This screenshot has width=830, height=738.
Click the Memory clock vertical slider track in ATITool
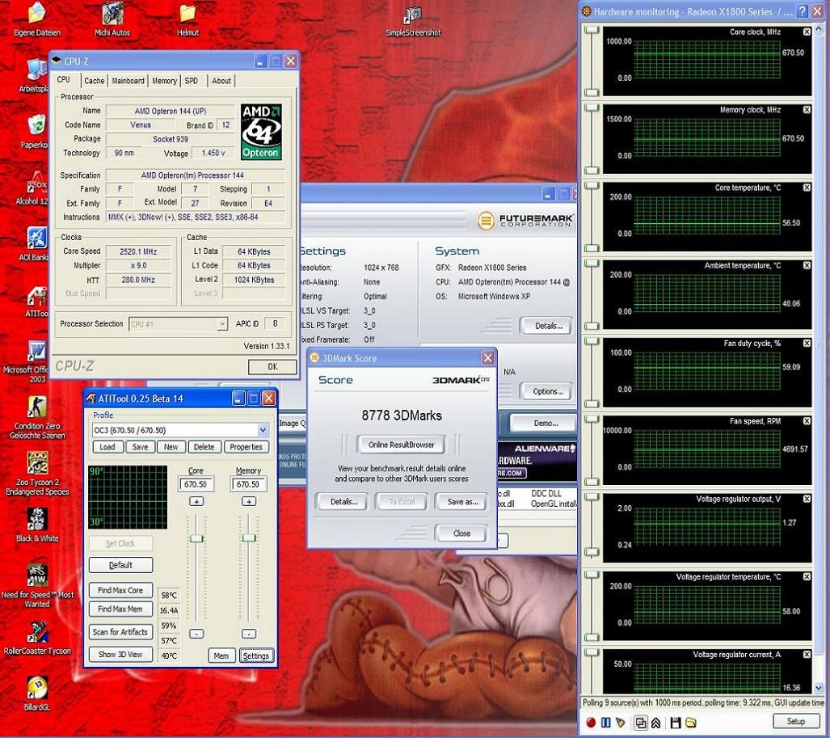[x=249, y=567]
